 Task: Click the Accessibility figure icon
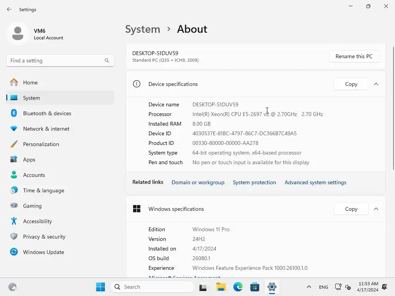click(x=14, y=221)
